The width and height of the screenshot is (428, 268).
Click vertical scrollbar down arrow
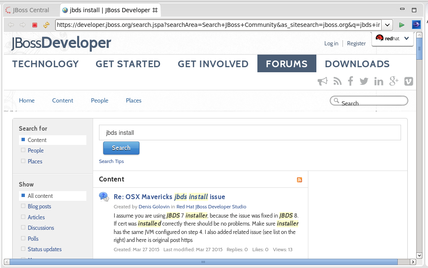coord(419,255)
